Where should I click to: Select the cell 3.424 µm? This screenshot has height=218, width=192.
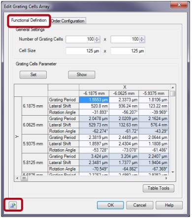coord(94,156)
